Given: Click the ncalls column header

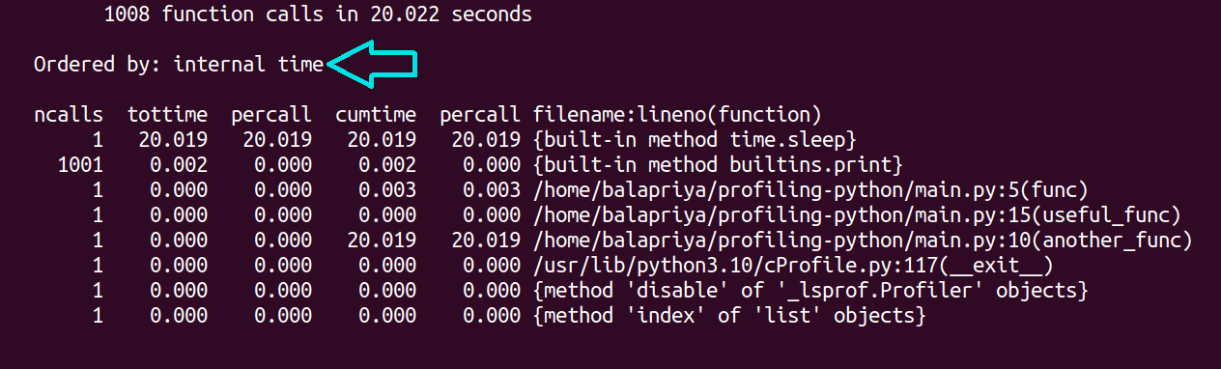Looking at the screenshot, I should click(x=69, y=114).
